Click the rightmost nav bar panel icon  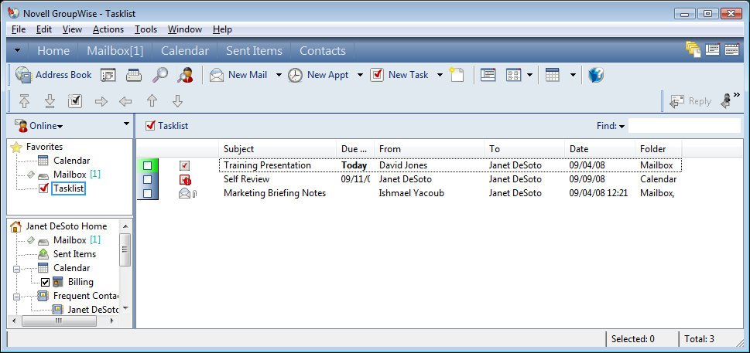[x=732, y=49]
